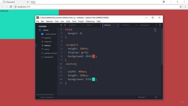Maximize the Sublime Text window
The height and width of the screenshot is (106, 188).
click(x=153, y=18)
